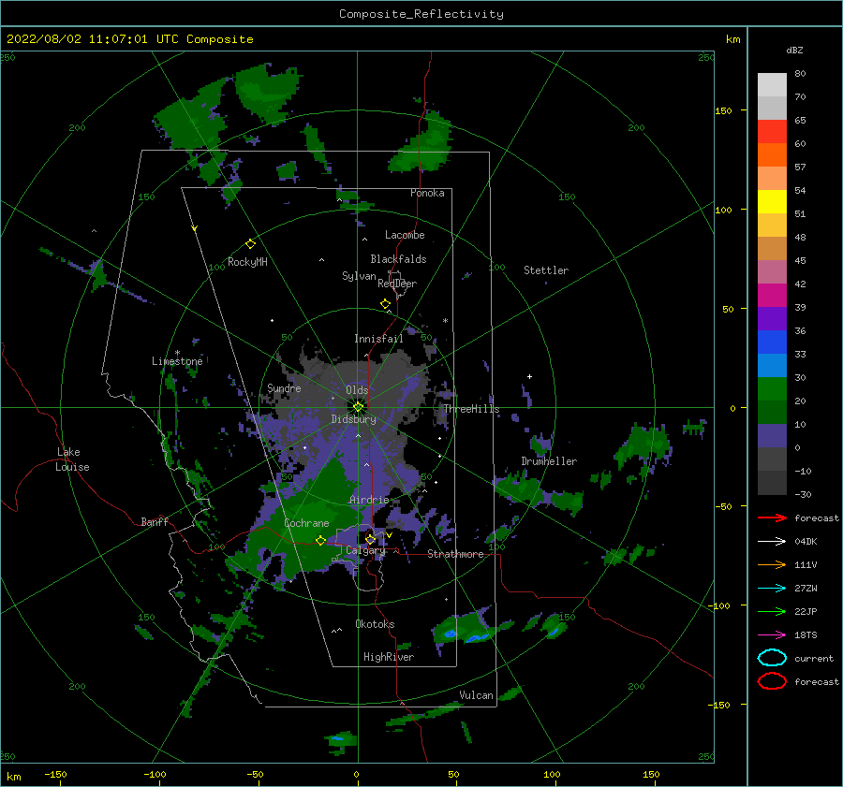The image size is (843, 787).
Task: Click the RedDeer city label
Action: pyautogui.click(x=397, y=284)
